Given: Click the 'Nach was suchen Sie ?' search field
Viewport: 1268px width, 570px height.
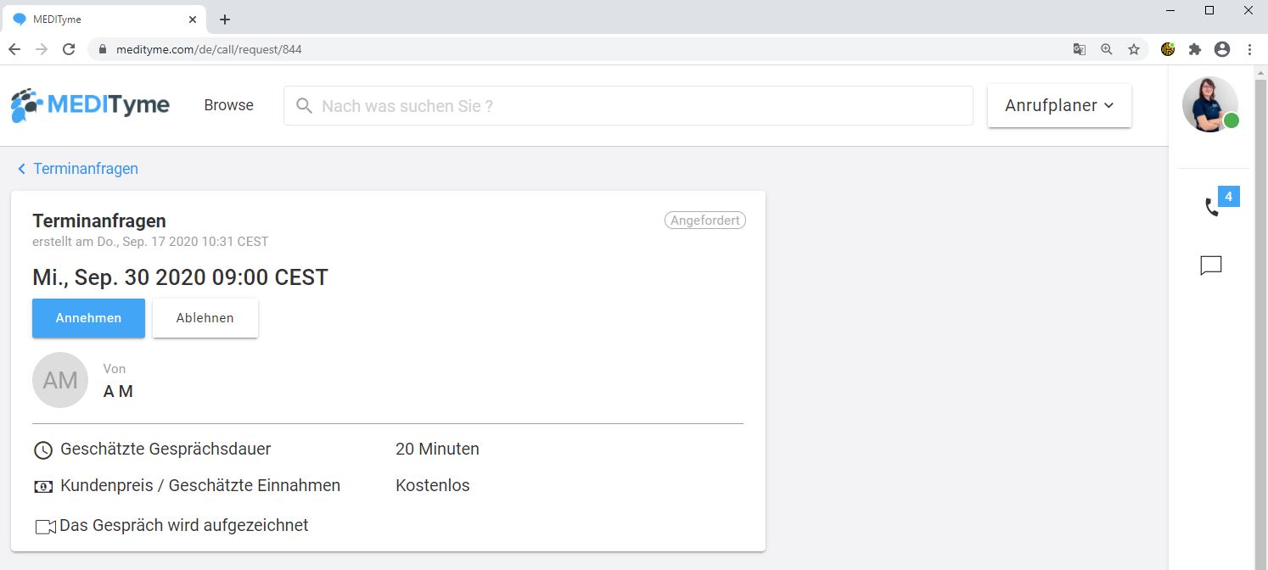Looking at the screenshot, I should tap(628, 106).
